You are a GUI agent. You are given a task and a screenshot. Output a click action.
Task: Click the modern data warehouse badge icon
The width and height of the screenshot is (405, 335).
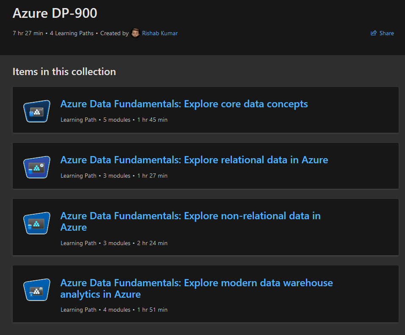37,290
